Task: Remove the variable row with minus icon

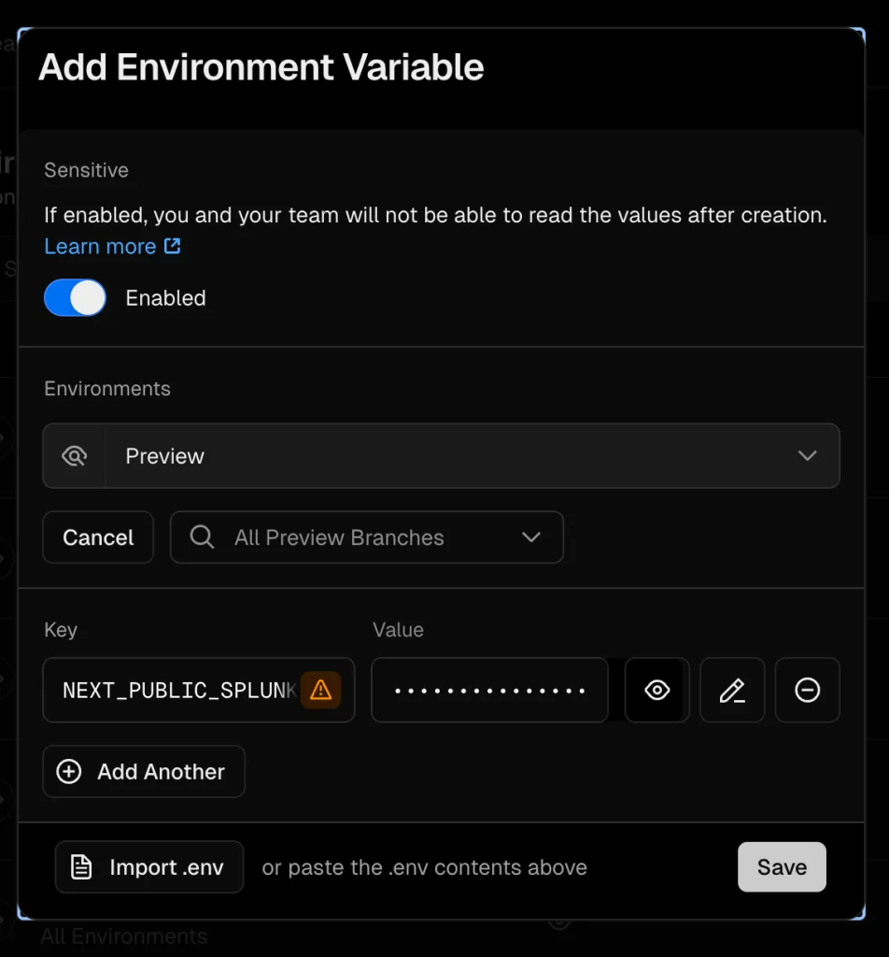Action: click(x=807, y=691)
